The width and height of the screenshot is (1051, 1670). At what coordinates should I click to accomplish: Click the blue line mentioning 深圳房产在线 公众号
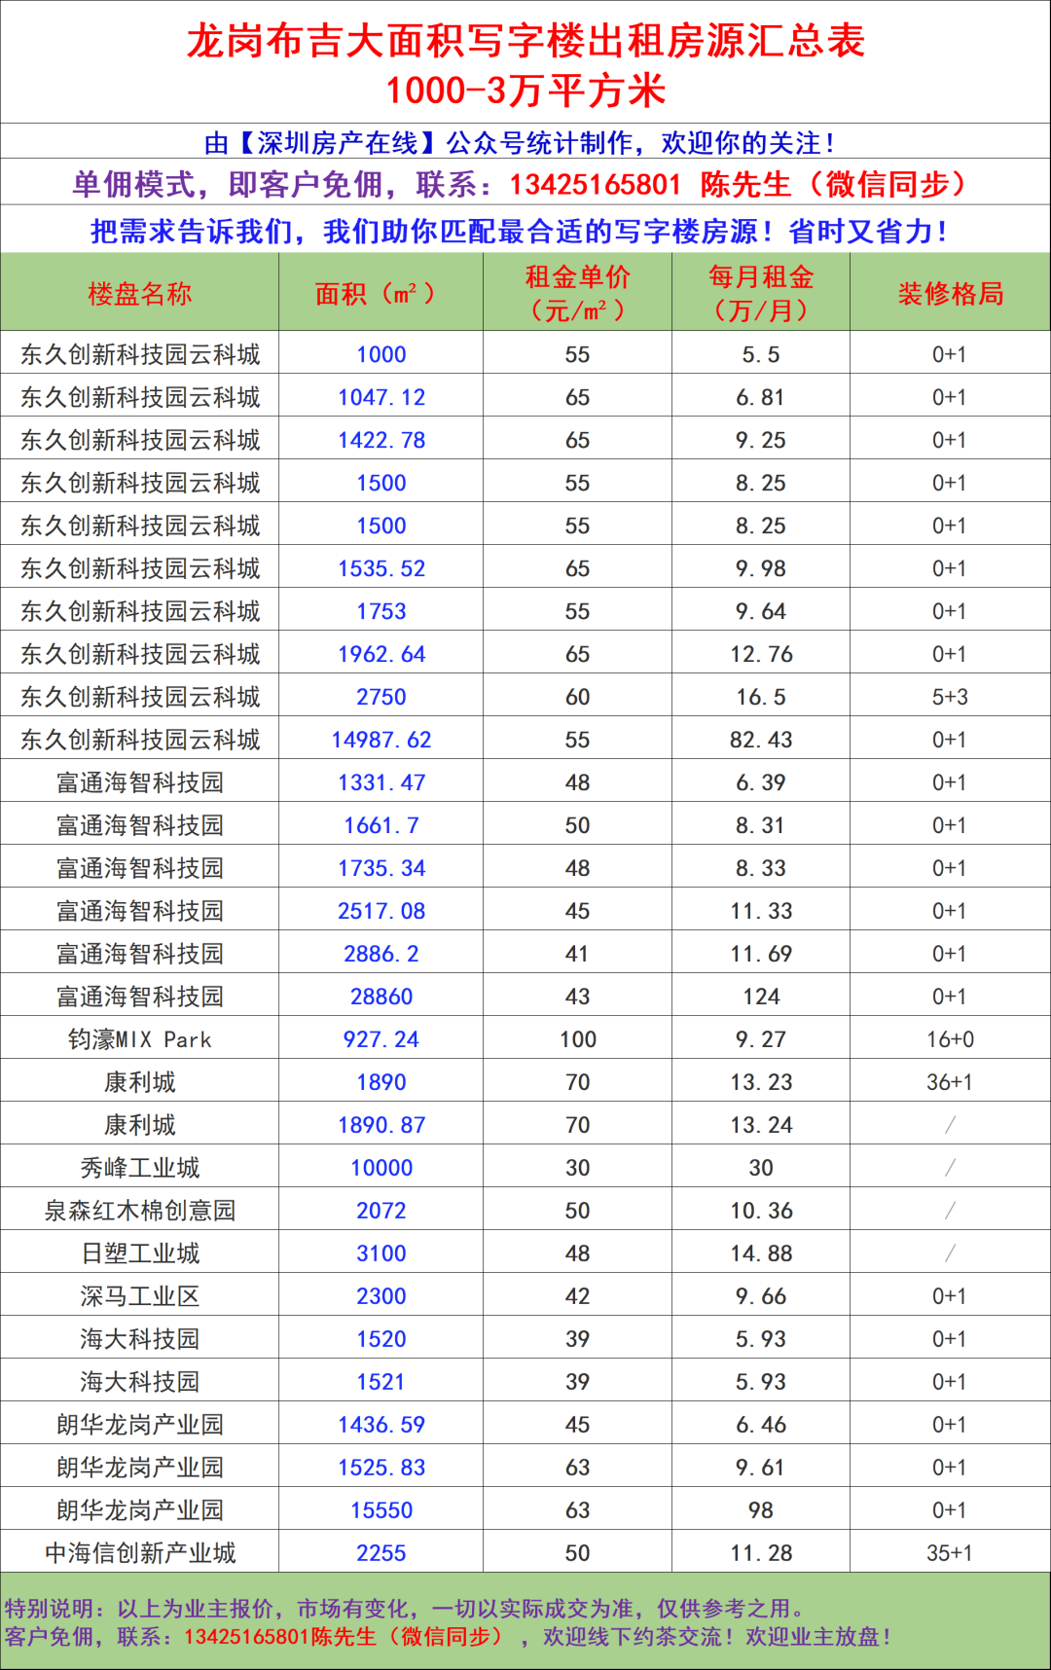click(521, 143)
